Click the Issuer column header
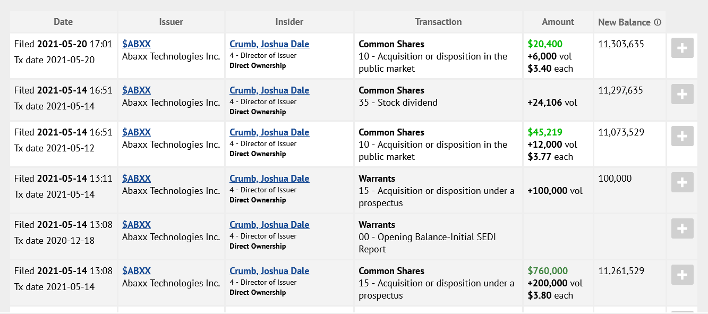Image resolution: width=708 pixels, height=314 pixels. 171,22
